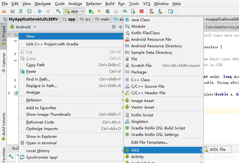239x163 pixels.
Task: Expand the Gradle Scripts tree node
Action: point(9,93)
